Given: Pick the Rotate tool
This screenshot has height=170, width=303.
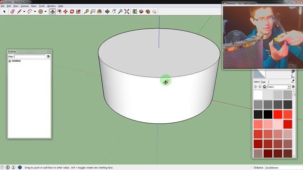Looking at the screenshot, I should tap(72, 11).
